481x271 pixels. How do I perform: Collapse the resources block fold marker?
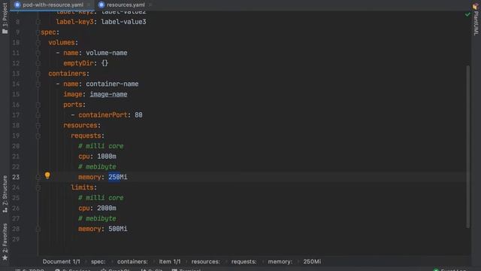tap(38, 126)
